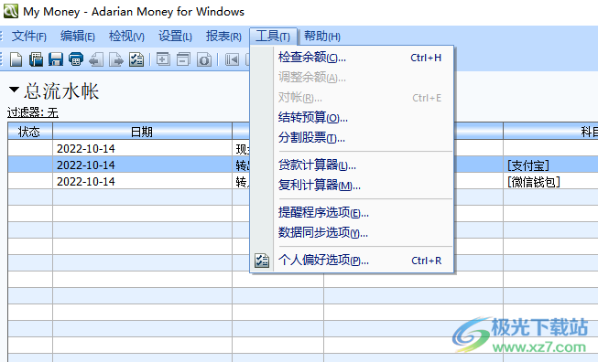
Task: Open 贷款计算器(L)... loan calculator
Action: click(x=352, y=165)
